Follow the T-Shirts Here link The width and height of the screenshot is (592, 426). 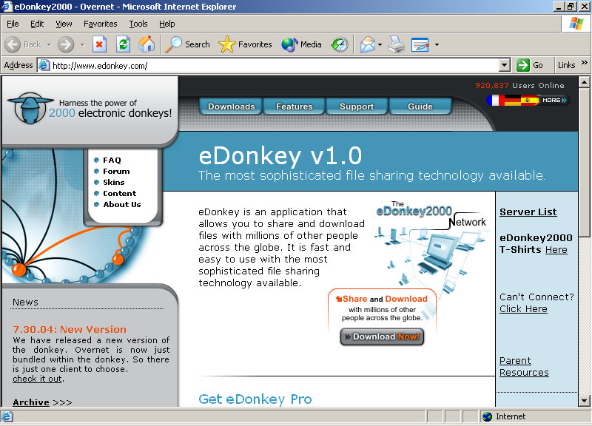click(556, 250)
